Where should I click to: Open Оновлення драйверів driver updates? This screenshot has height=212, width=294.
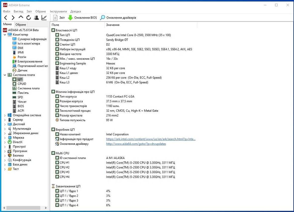click(118, 18)
